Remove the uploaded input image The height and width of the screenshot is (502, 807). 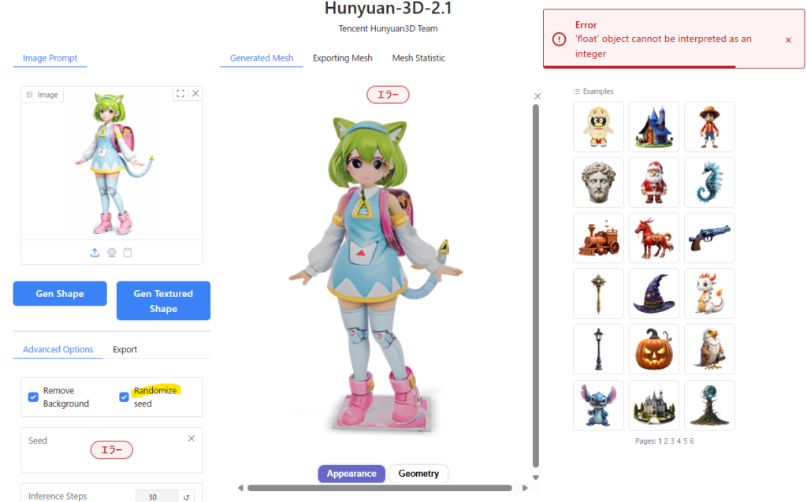click(x=195, y=94)
